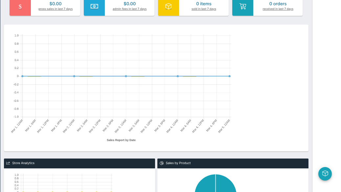Click the $0.00 gross sales amount
341x192 pixels.
tap(56, 4)
